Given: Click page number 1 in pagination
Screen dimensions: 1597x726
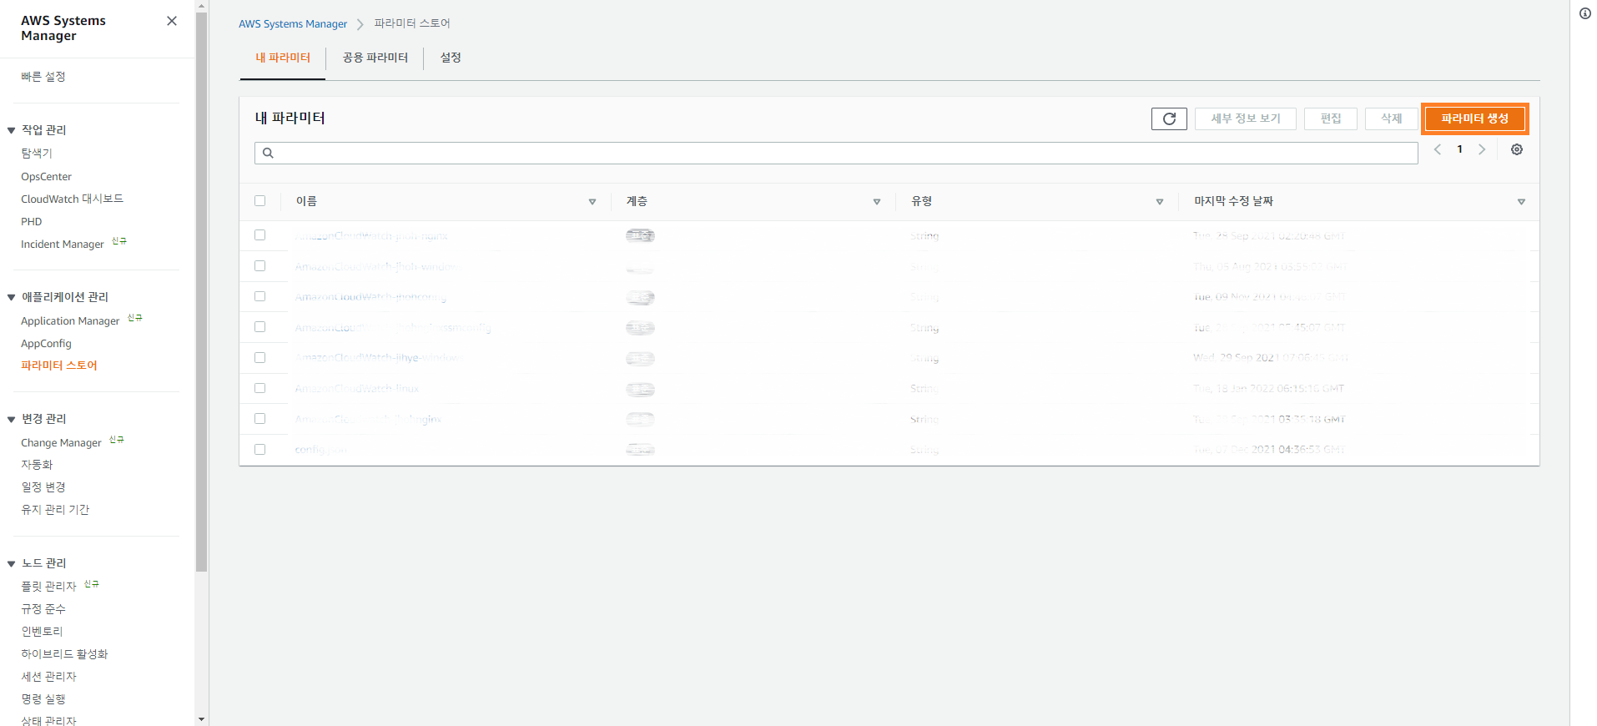Looking at the screenshot, I should click(x=1459, y=149).
